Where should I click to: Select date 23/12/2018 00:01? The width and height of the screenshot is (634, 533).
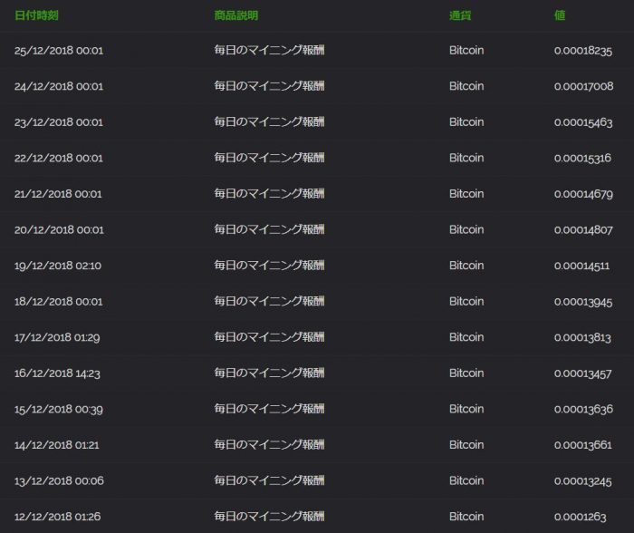click(x=59, y=122)
